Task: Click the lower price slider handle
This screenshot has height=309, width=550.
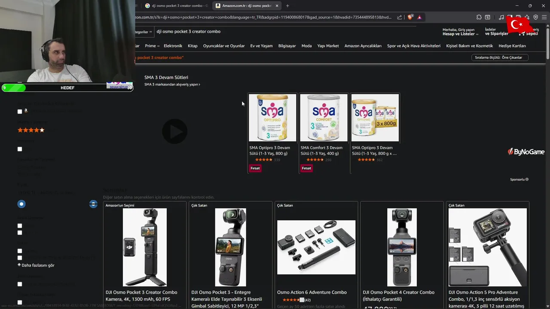Action: (x=21, y=204)
